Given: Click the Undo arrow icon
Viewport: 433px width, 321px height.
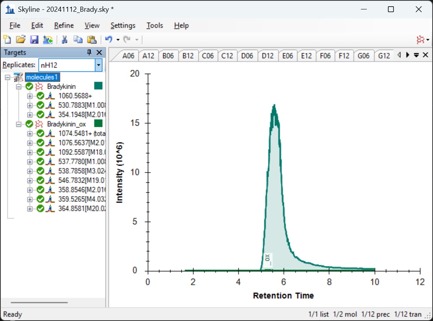Looking at the screenshot, I should click(x=109, y=40).
